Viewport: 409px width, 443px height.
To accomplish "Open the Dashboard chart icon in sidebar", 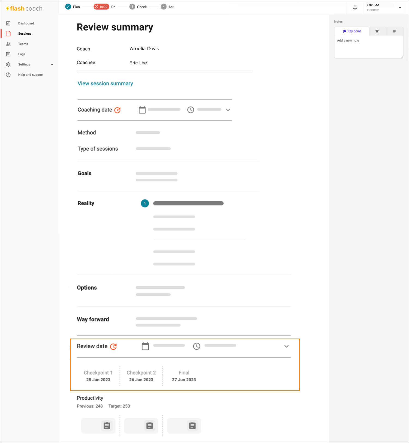I will point(8,23).
